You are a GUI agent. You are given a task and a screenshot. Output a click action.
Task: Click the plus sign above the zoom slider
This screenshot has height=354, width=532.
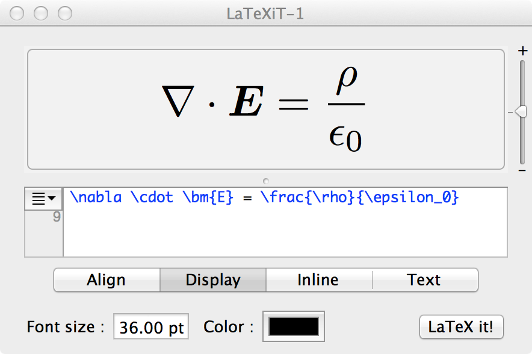tap(522, 52)
